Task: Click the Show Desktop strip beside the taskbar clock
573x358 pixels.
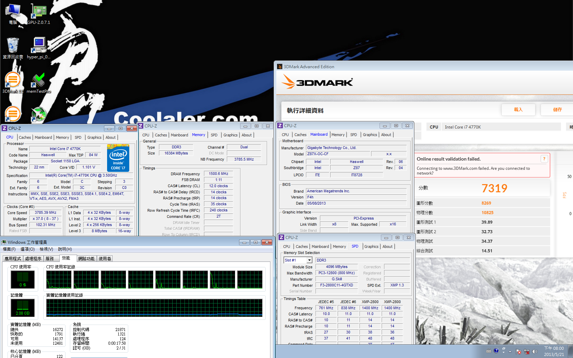Action: click(570, 352)
